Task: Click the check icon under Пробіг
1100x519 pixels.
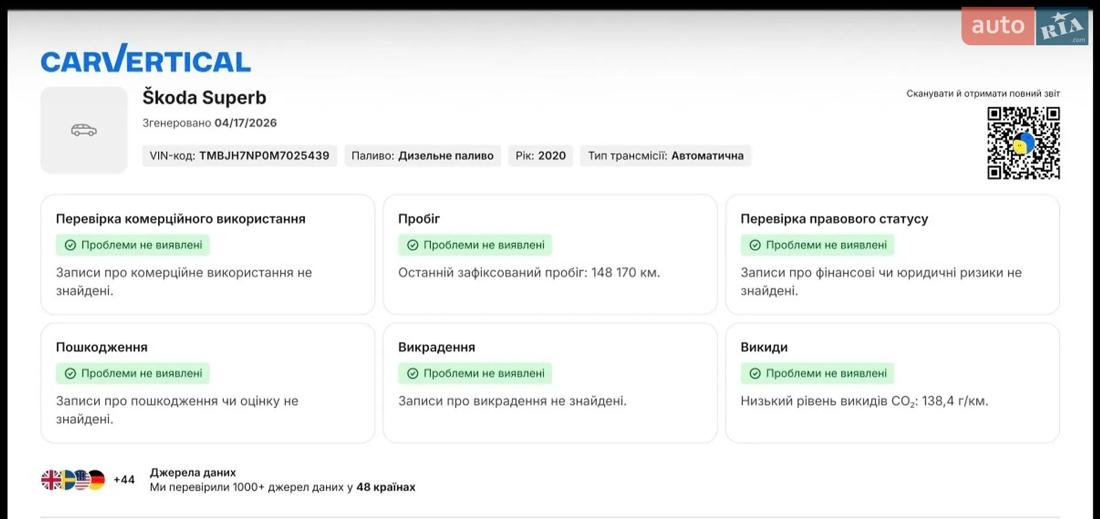Action: (412, 245)
